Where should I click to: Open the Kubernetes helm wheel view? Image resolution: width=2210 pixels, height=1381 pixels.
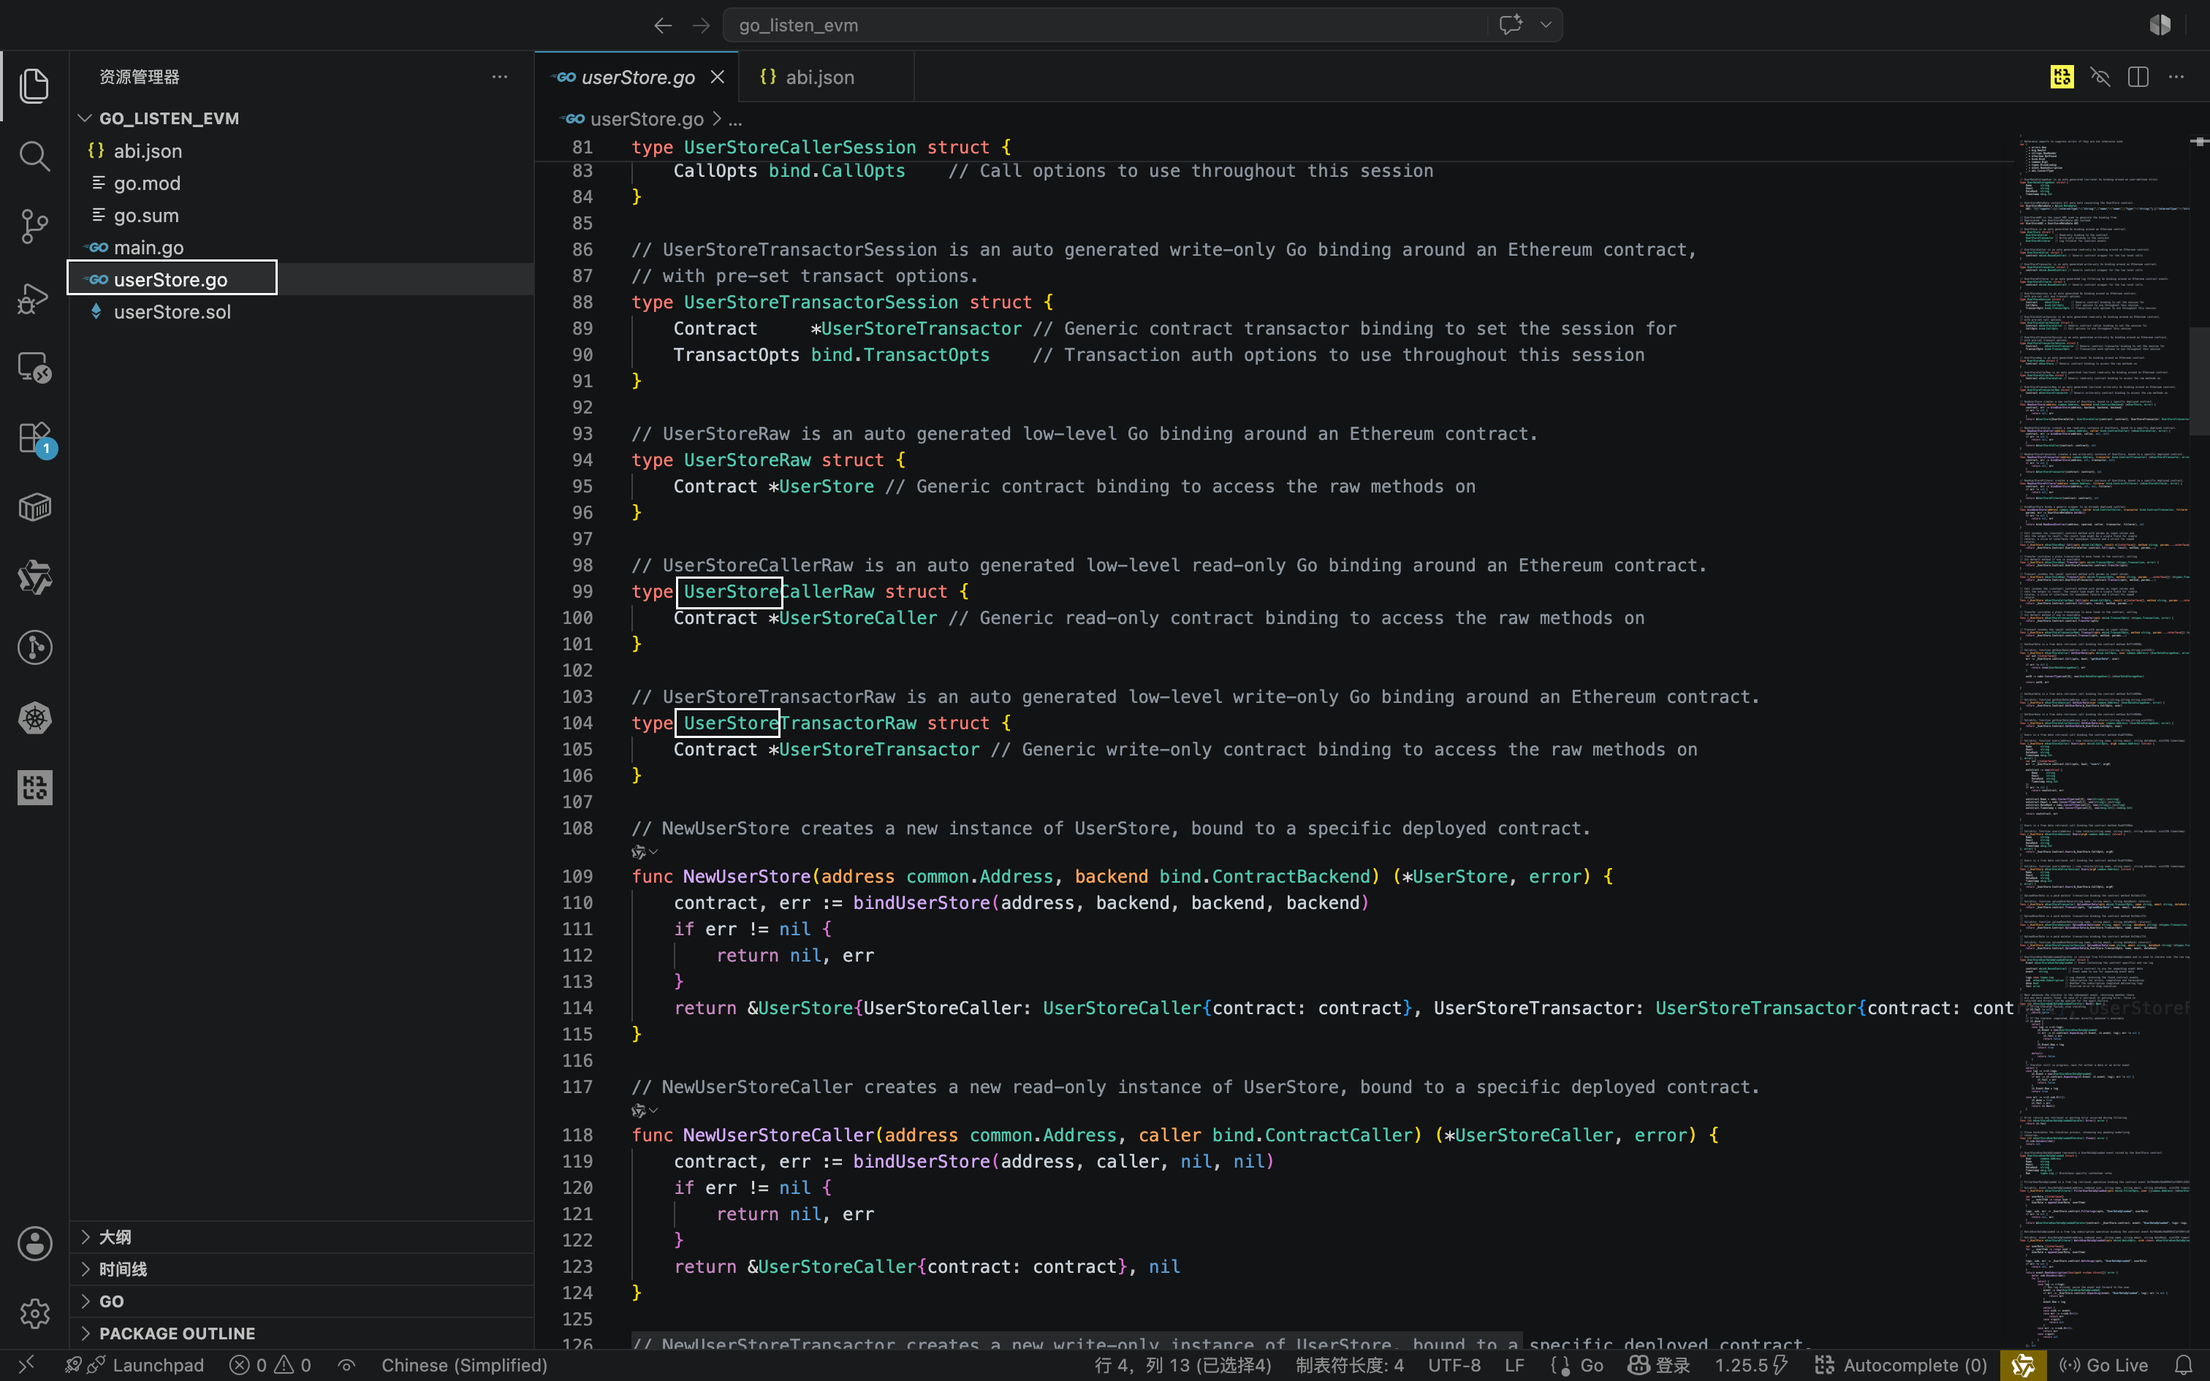34,718
